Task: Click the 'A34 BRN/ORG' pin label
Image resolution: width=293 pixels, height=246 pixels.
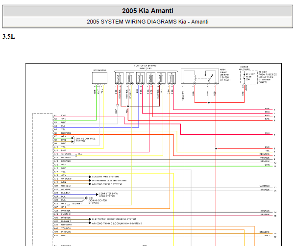Action: 63,232
